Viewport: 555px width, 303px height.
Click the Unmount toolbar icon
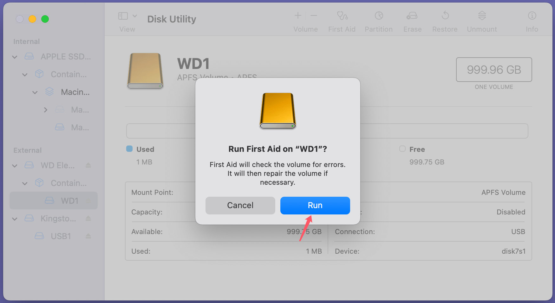pos(482,15)
